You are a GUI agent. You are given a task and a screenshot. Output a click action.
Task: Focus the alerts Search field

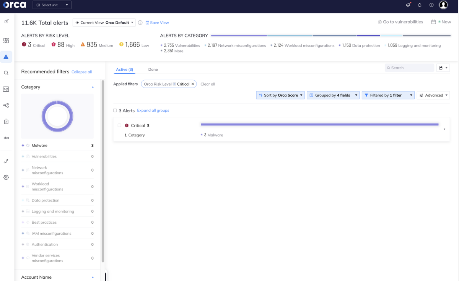409,68
